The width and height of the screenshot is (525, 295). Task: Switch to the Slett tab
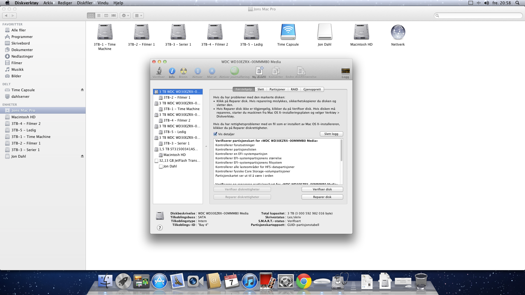click(x=261, y=89)
